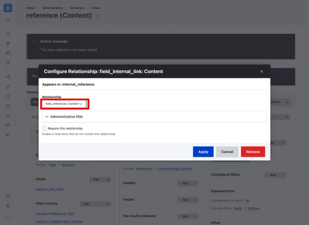Star the page next to the reference (Content) title

[x=97, y=16]
